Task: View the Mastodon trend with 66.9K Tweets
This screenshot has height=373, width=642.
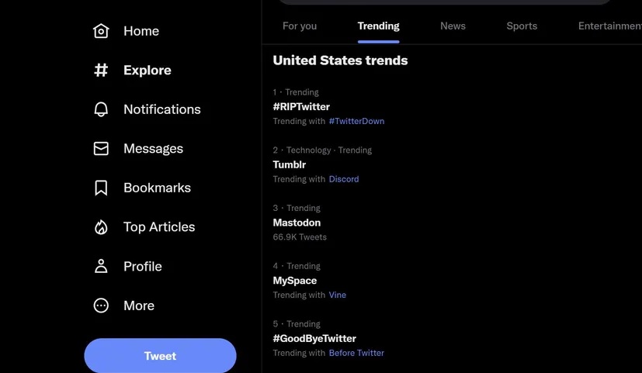Action: 297,223
